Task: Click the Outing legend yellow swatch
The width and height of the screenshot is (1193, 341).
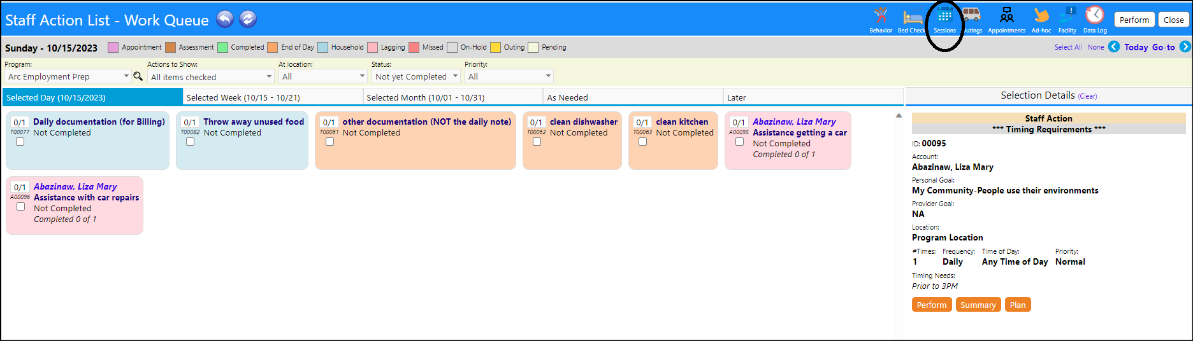Action: (x=495, y=47)
